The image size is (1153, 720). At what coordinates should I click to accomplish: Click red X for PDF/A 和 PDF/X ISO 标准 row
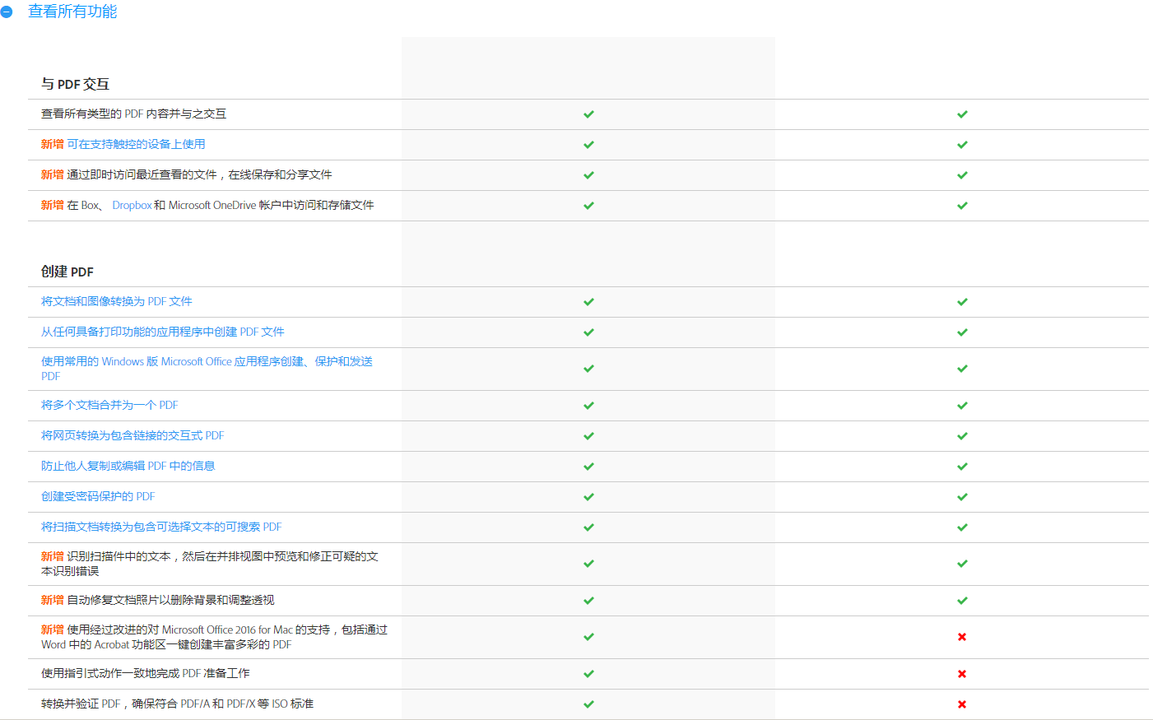962,704
